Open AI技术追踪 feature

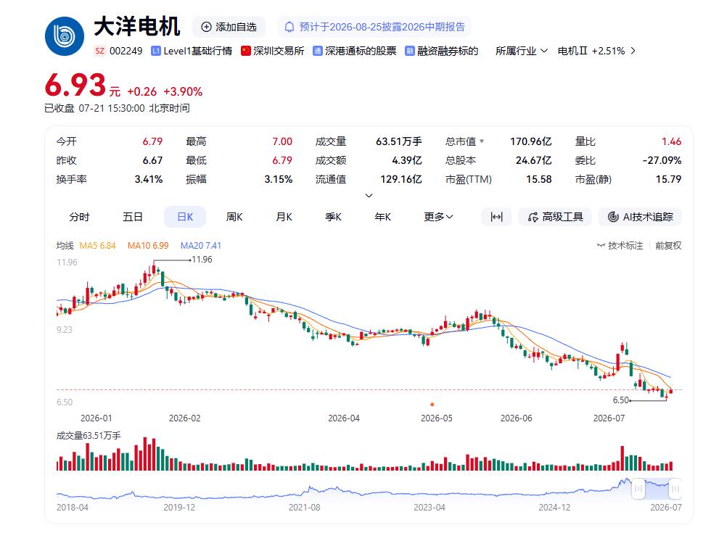pyautogui.click(x=640, y=217)
